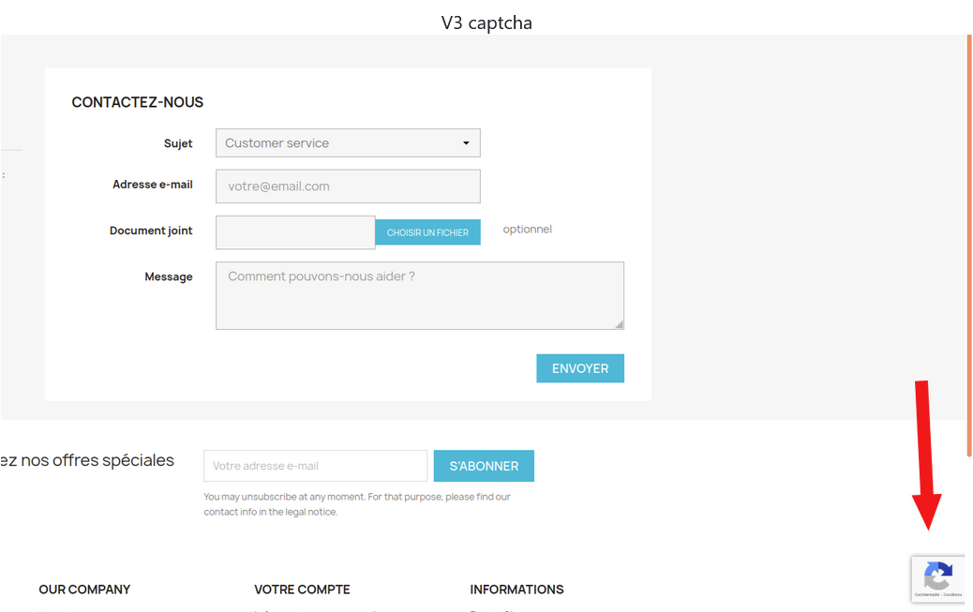
Task: Open the Conditions link in reCAPTCHA badge
Action: pos(953,594)
